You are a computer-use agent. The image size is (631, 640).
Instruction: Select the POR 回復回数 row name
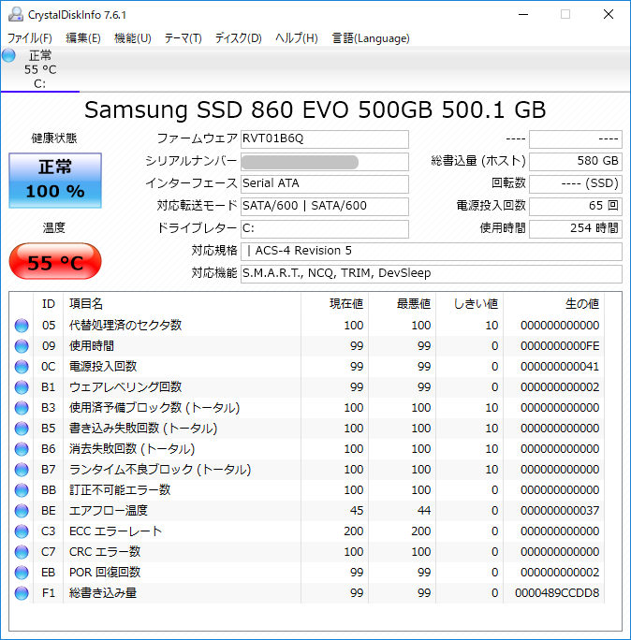[x=105, y=573]
